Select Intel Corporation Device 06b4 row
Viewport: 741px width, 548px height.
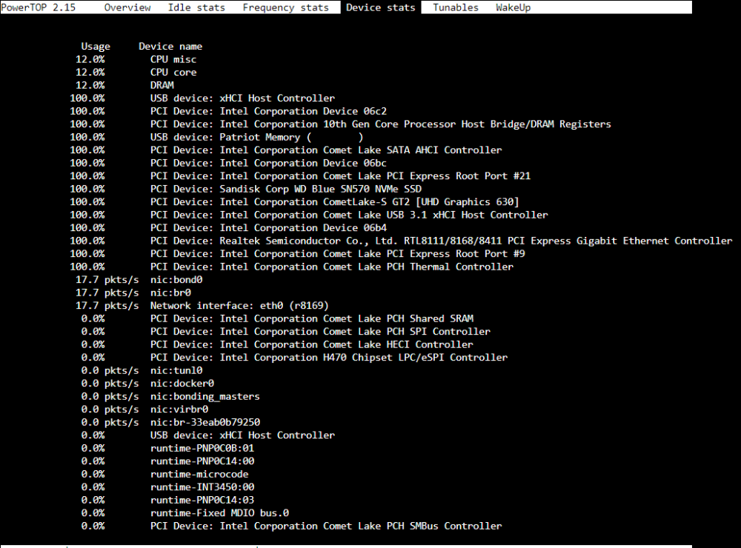[228, 227]
